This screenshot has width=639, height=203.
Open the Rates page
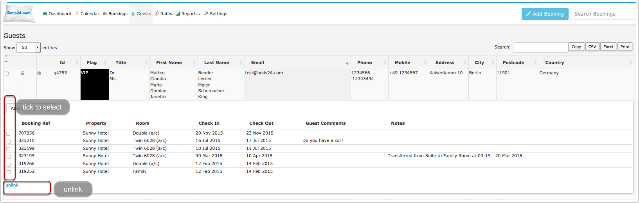click(164, 14)
